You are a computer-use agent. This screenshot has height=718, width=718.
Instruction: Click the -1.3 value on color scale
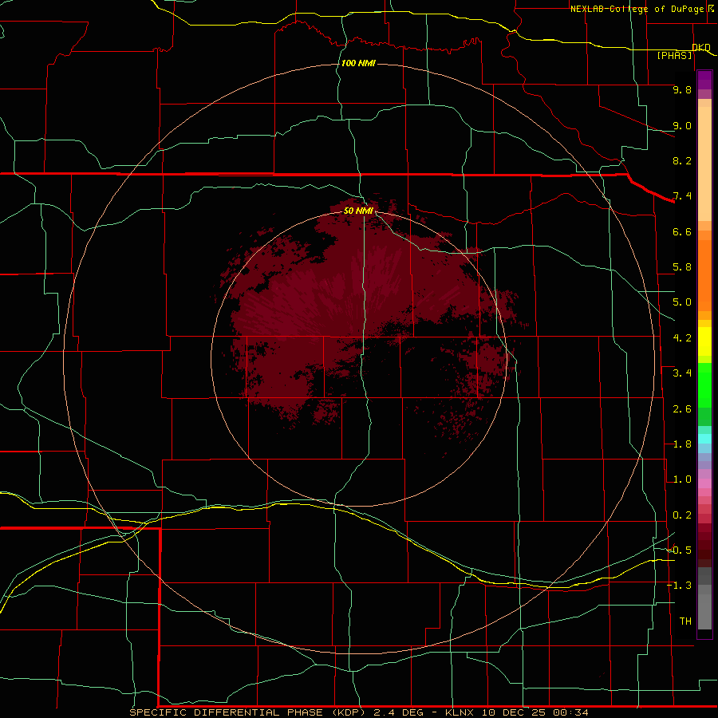click(x=680, y=586)
